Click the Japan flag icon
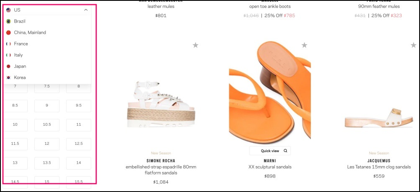 (x=8, y=66)
